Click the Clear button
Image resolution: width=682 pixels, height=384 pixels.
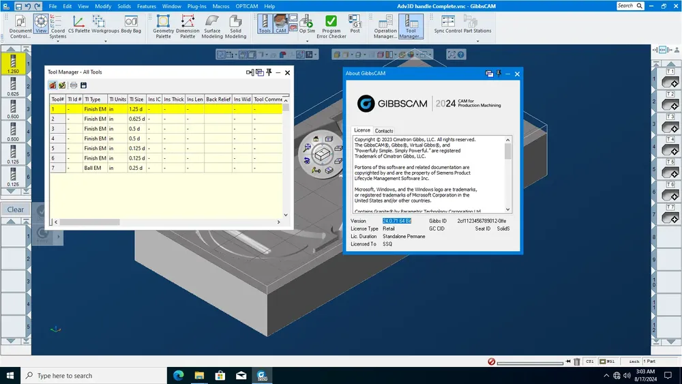tap(15, 209)
